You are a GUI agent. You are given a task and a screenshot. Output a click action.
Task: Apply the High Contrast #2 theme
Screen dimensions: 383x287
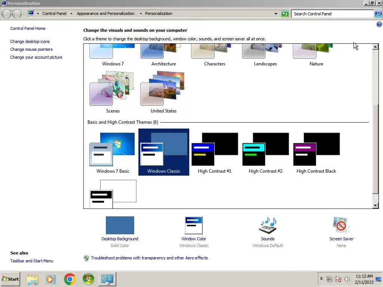pyautogui.click(x=265, y=152)
